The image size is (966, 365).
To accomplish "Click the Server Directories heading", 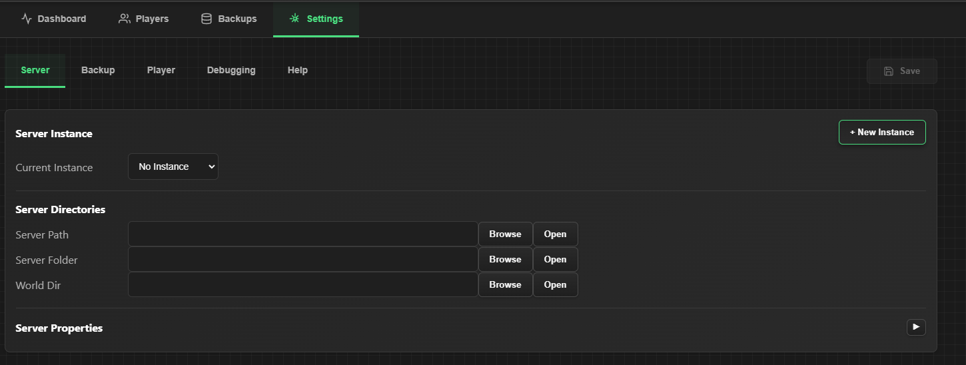I will (x=61, y=210).
